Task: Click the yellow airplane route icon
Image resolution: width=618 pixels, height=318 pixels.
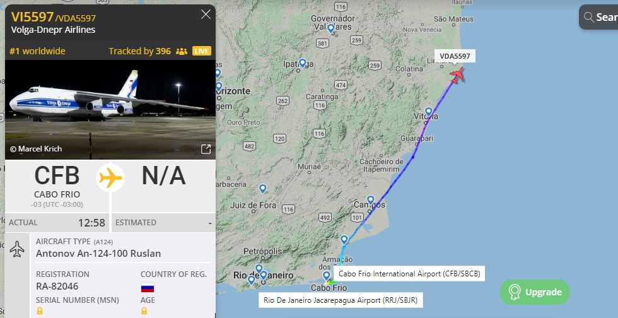Action: pyautogui.click(x=110, y=178)
